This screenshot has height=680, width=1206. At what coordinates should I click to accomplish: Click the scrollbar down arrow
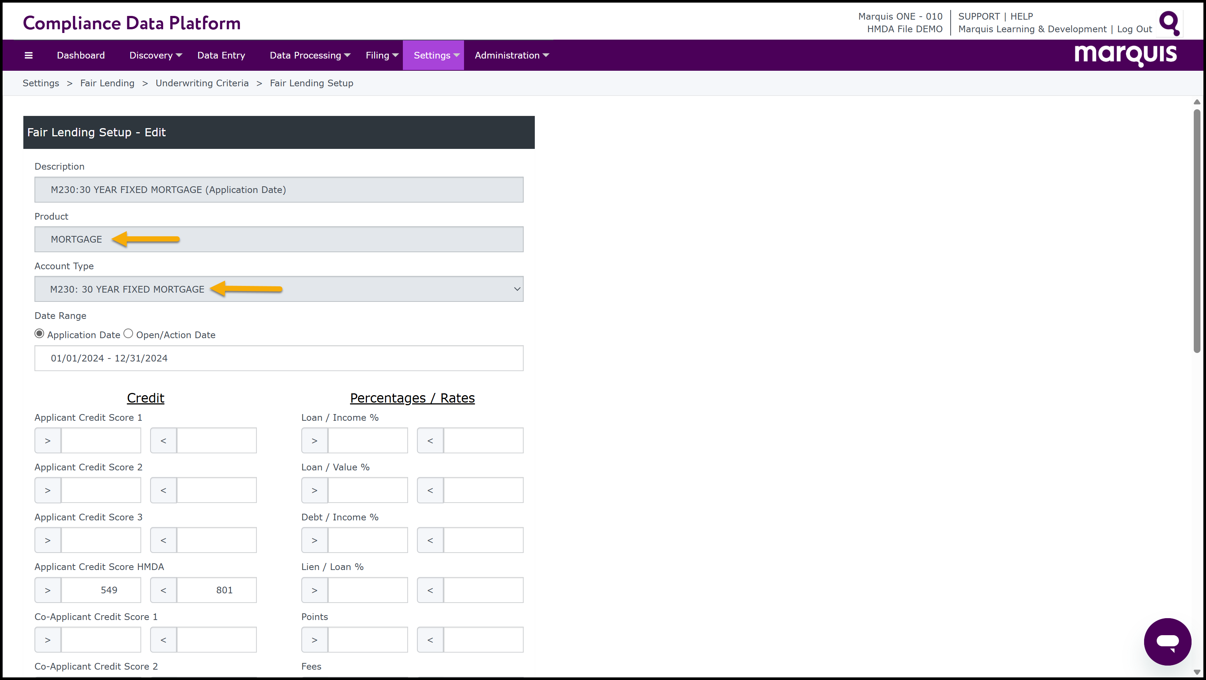point(1197,672)
